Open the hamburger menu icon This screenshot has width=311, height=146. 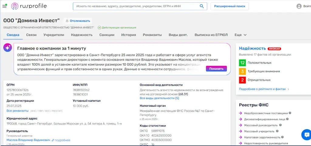click(4, 6)
